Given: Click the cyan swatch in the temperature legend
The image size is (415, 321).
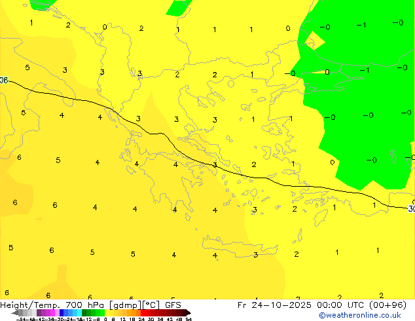Looking at the screenshot, I should [79, 312].
